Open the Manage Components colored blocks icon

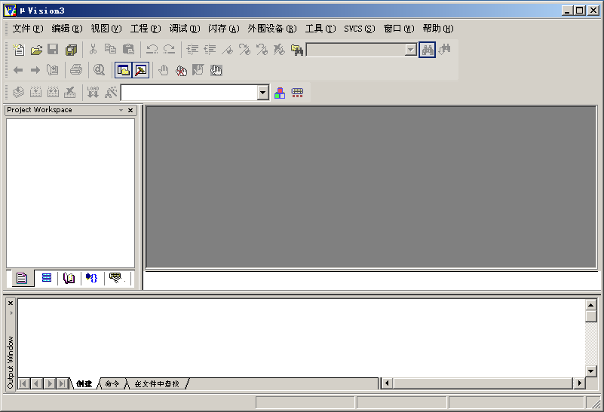click(280, 93)
